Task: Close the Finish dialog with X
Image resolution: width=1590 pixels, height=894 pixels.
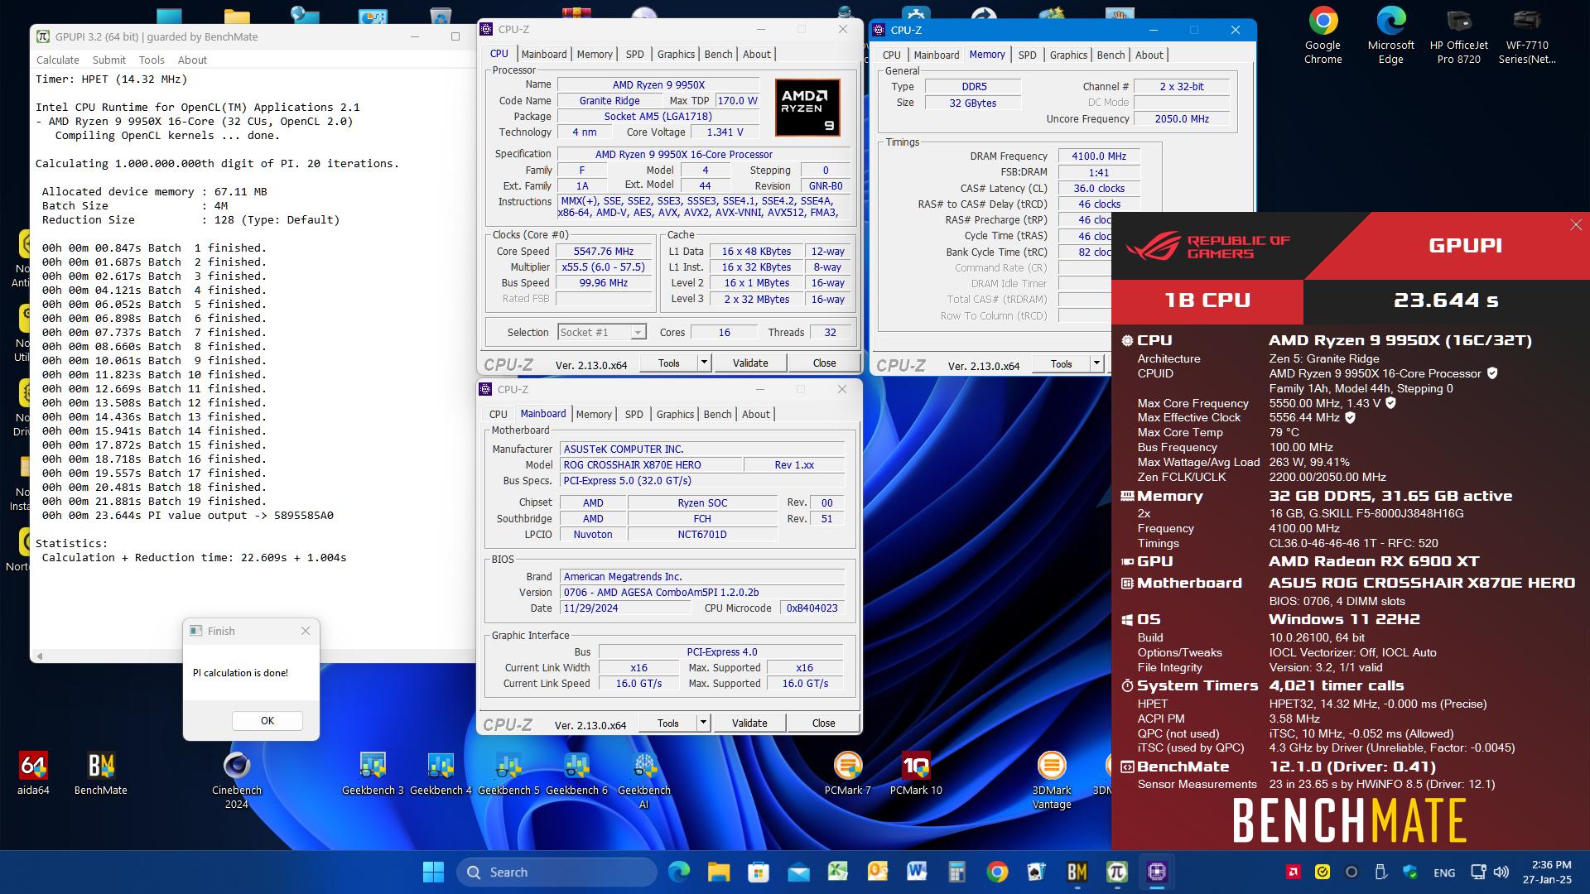Action: [306, 631]
